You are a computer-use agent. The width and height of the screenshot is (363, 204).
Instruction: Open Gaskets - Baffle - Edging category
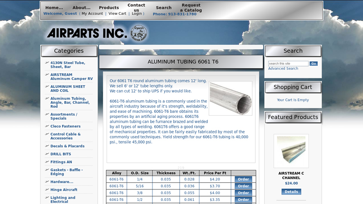(x=66, y=172)
